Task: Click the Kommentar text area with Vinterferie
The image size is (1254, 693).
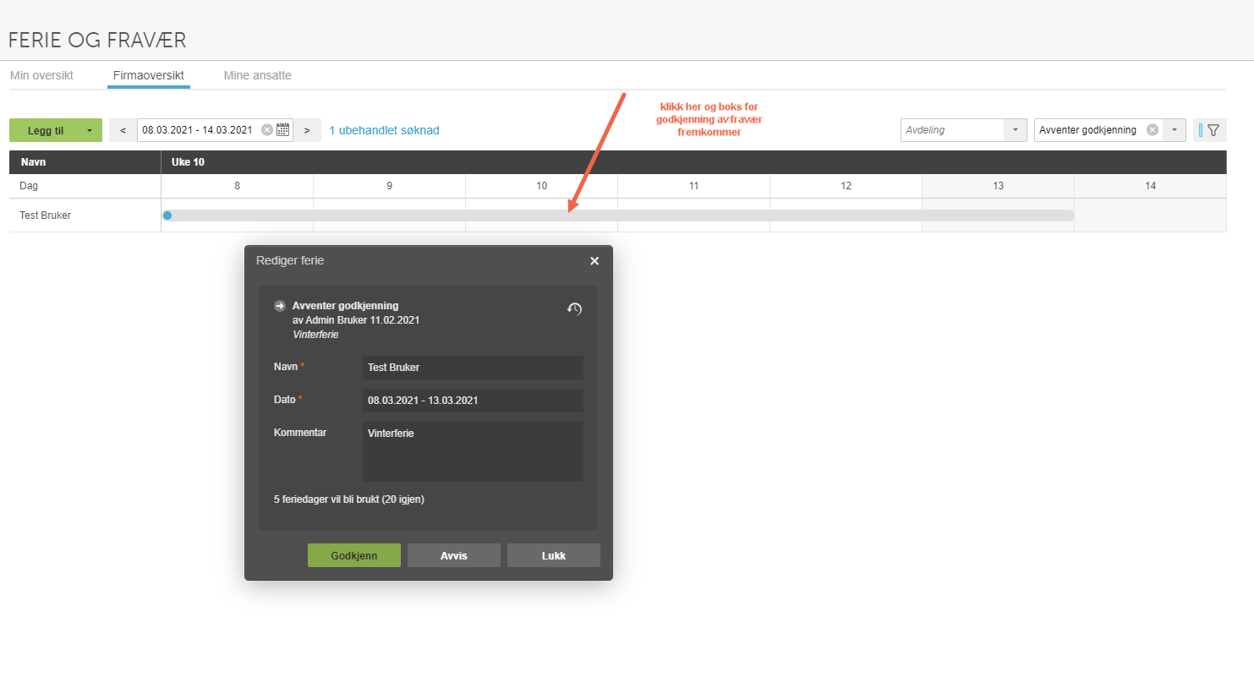Action: pyautogui.click(x=474, y=452)
